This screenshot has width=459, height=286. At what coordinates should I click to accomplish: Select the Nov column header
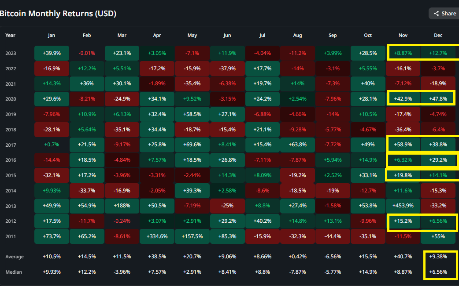tap(403, 35)
